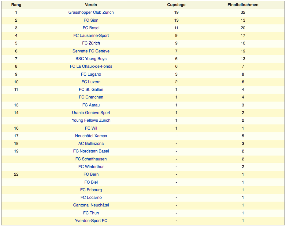Open the Yverdon-Sport FC link
286x226 pixels.
click(91, 221)
